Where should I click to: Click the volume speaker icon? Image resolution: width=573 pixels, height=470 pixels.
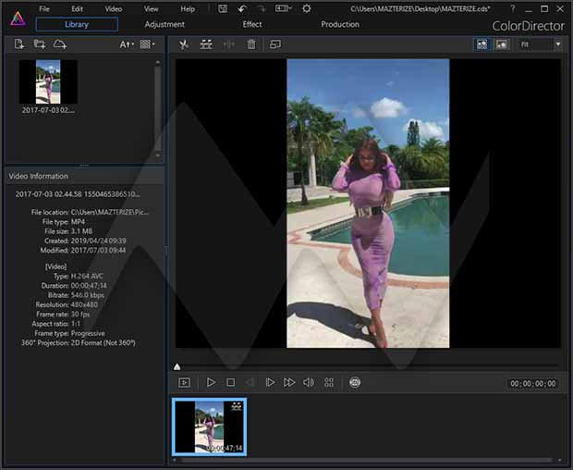point(309,383)
